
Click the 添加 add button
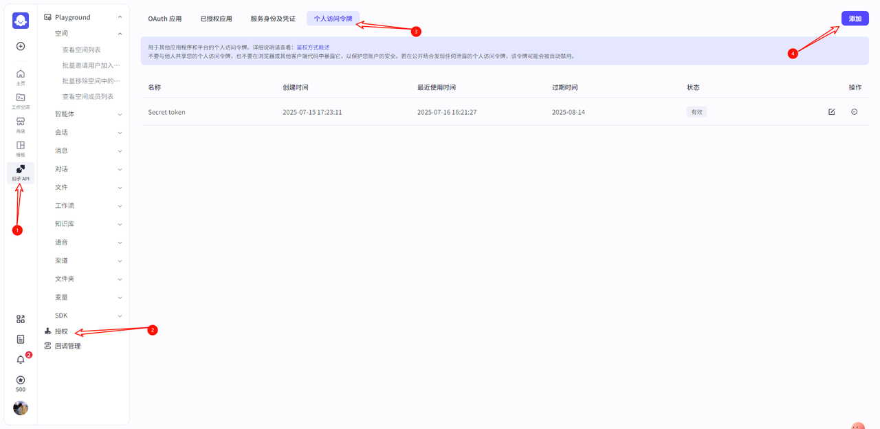pos(855,19)
